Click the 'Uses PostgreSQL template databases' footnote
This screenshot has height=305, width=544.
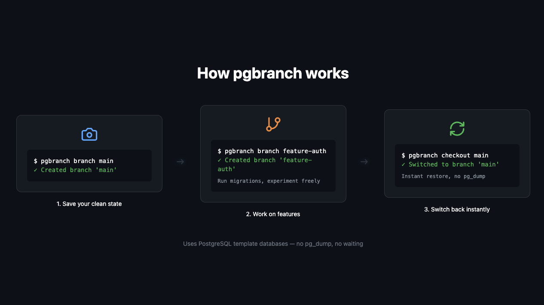tap(273, 244)
